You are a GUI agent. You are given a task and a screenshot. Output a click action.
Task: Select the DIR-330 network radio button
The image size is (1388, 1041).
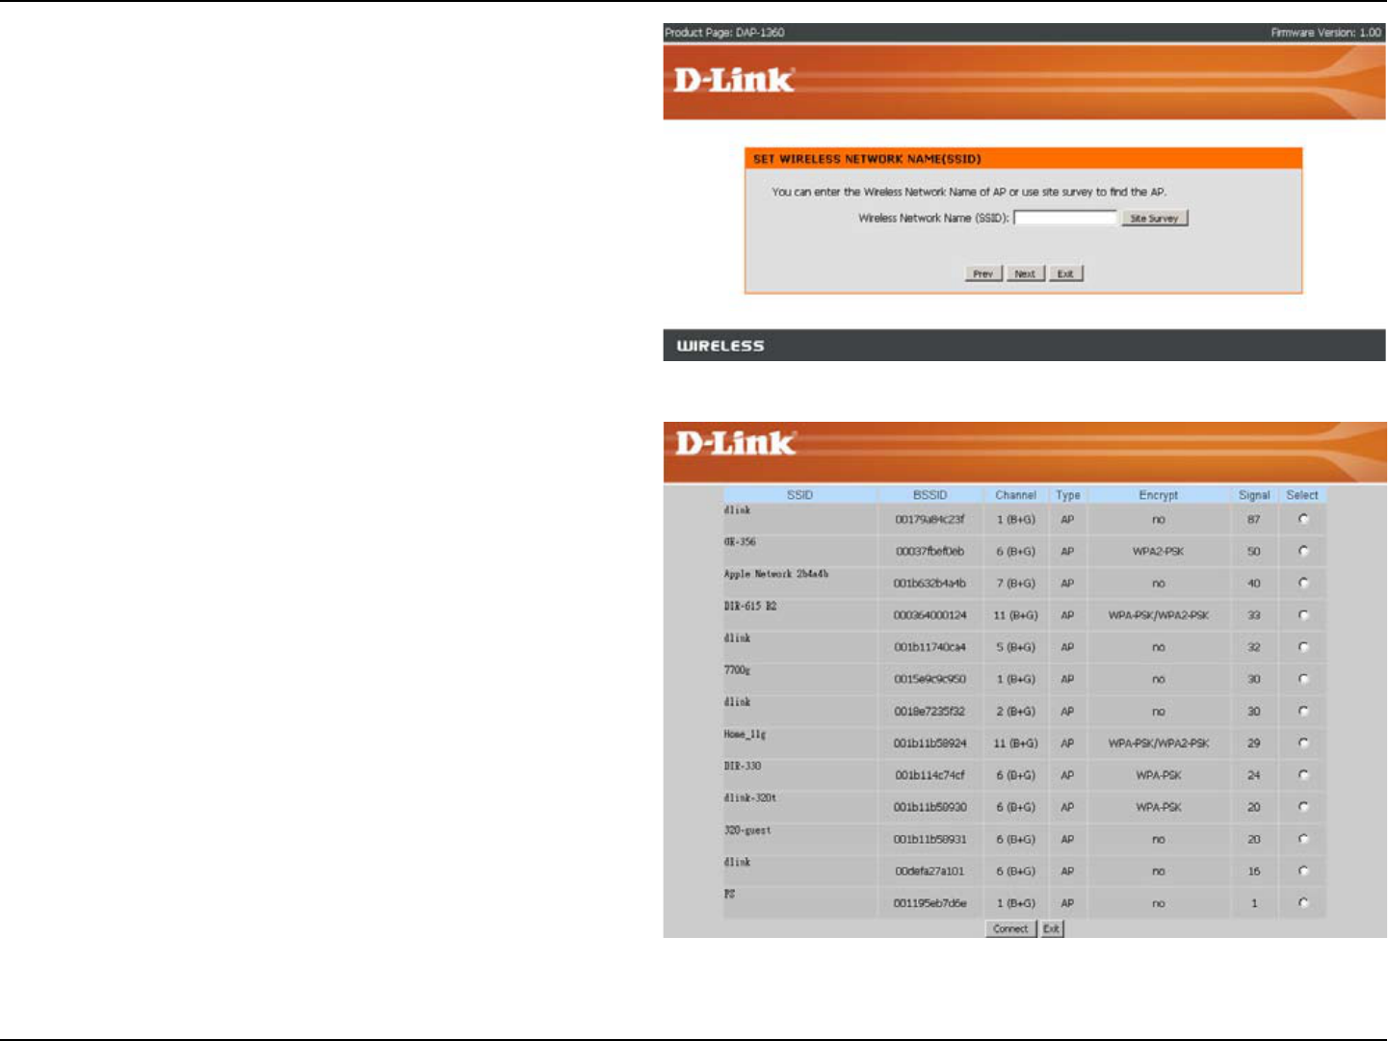pyautogui.click(x=1303, y=774)
